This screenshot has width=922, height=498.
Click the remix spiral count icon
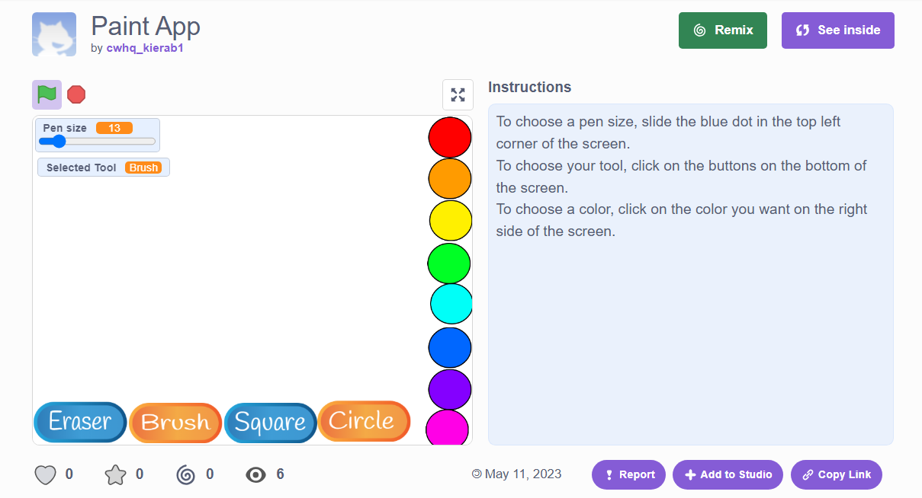point(185,475)
